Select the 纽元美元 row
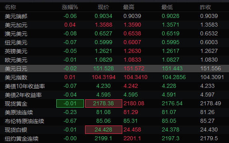 coord(114,42)
